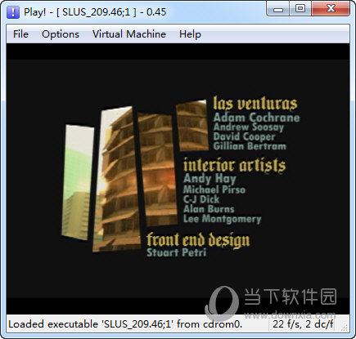Open the Virtual Machine menu

click(x=129, y=34)
